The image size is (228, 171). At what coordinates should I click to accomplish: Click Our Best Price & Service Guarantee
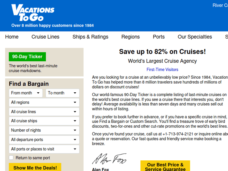(165, 166)
